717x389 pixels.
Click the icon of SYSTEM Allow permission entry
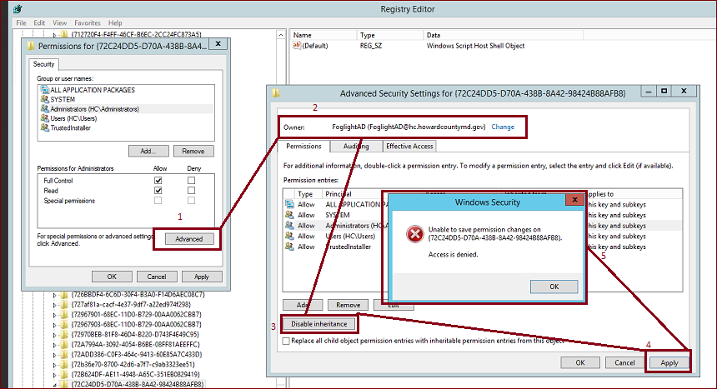point(289,214)
